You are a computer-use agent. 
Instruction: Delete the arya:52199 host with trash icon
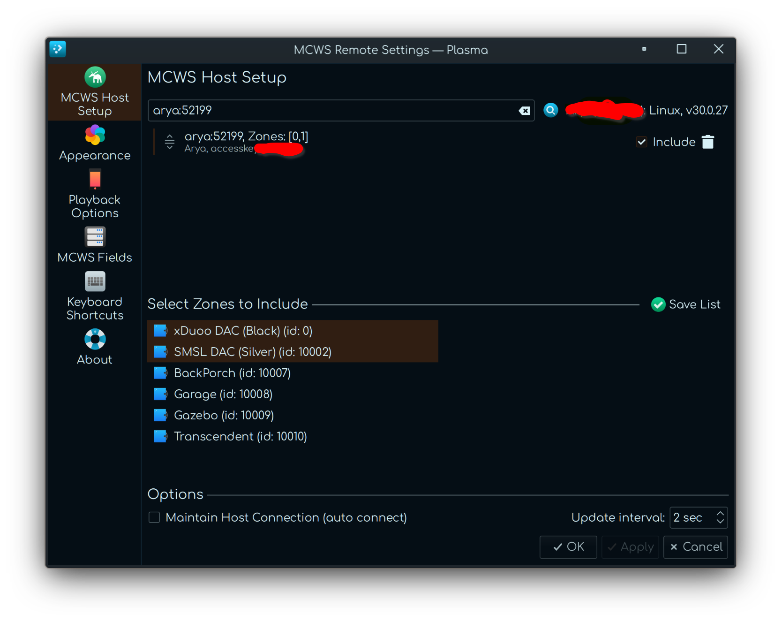(707, 142)
